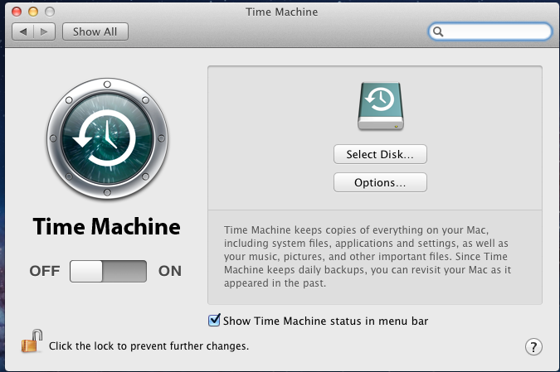This screenshot has height=372, width=560.
Task: Click the ON label beside the switch
Action: point(170,271)
